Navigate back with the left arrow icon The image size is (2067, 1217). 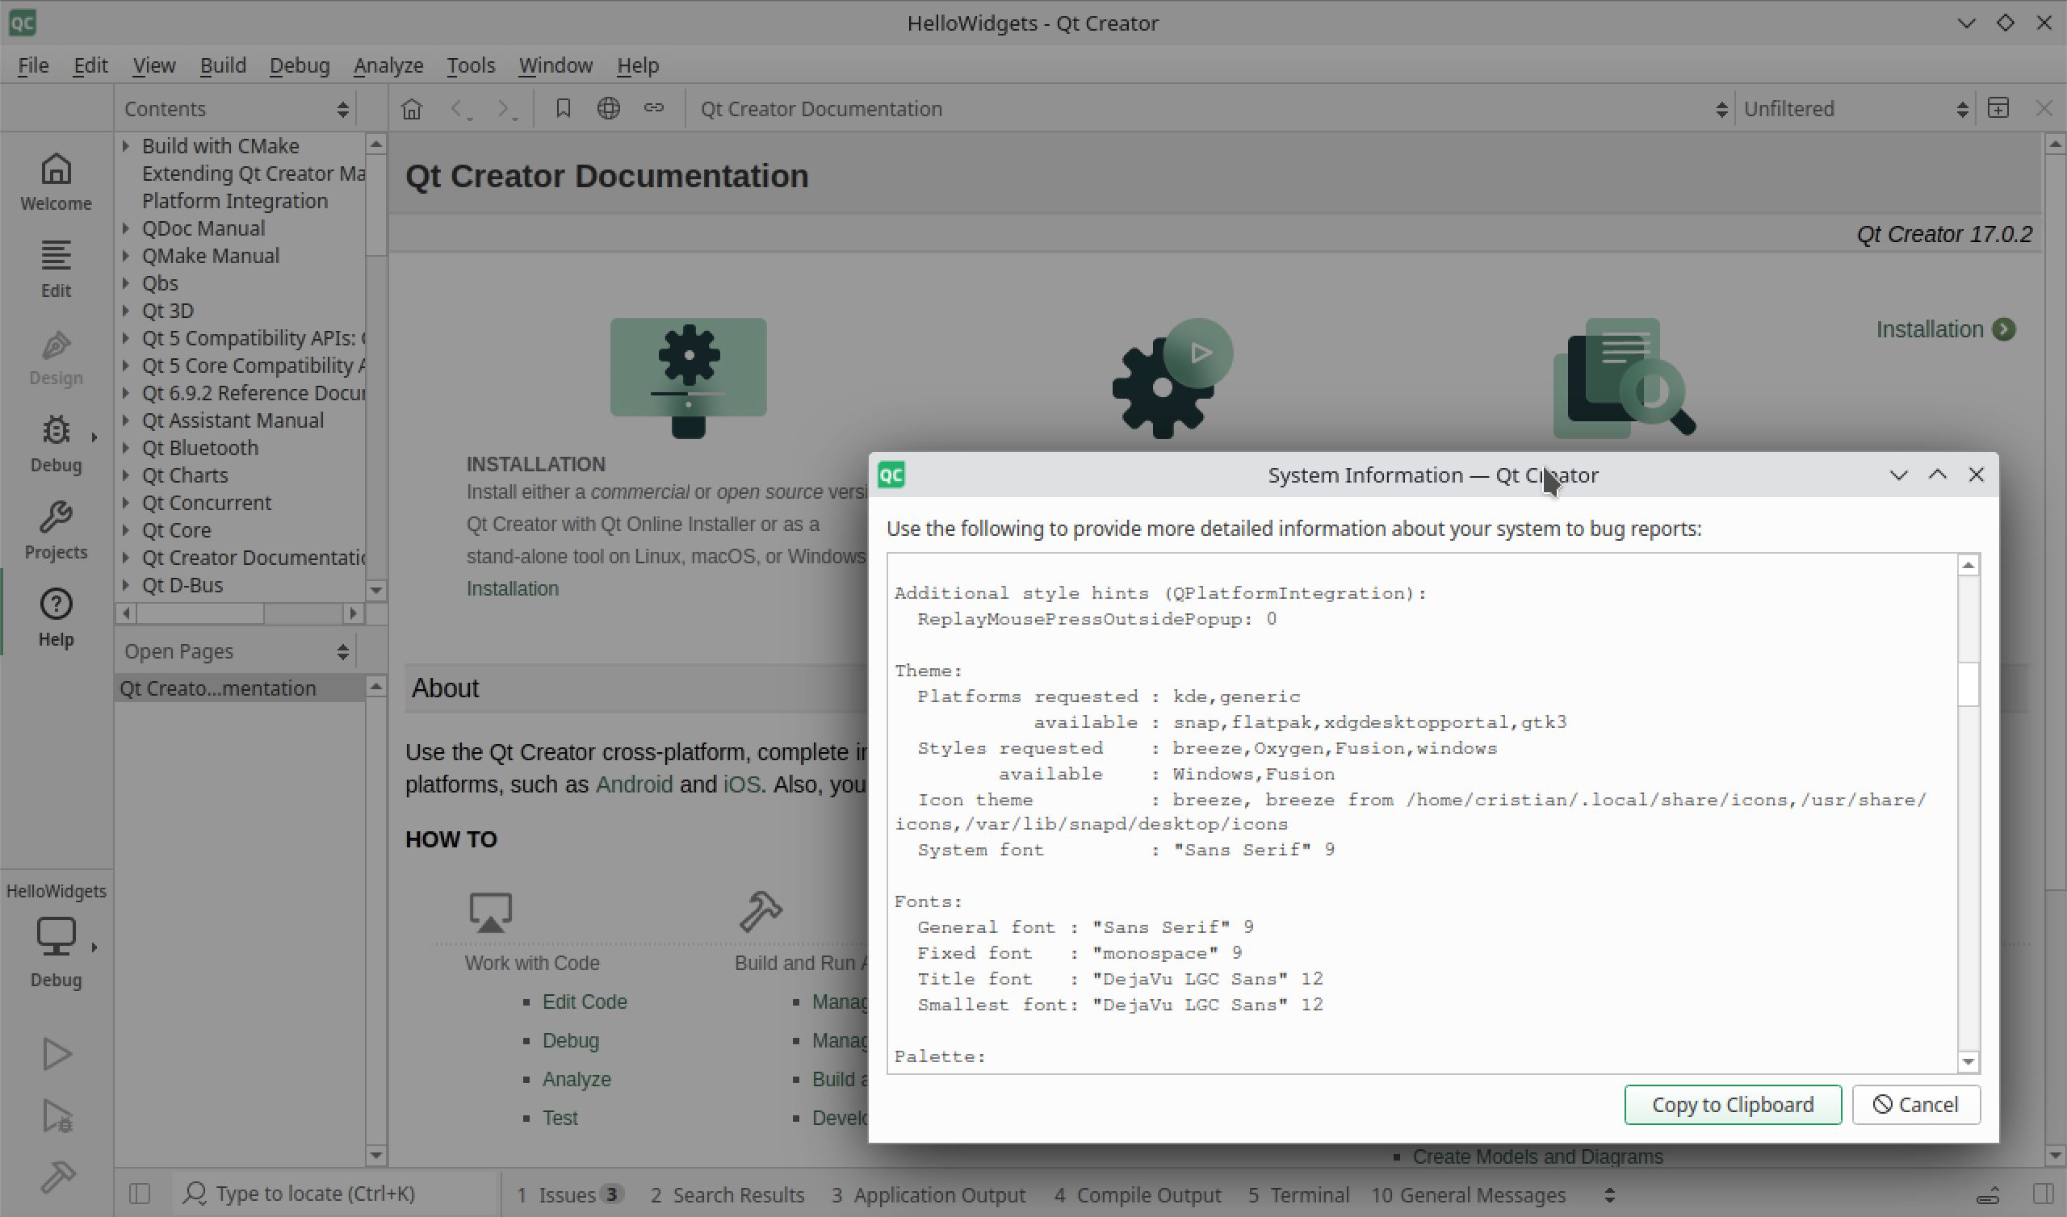click(x=457, y=107)
